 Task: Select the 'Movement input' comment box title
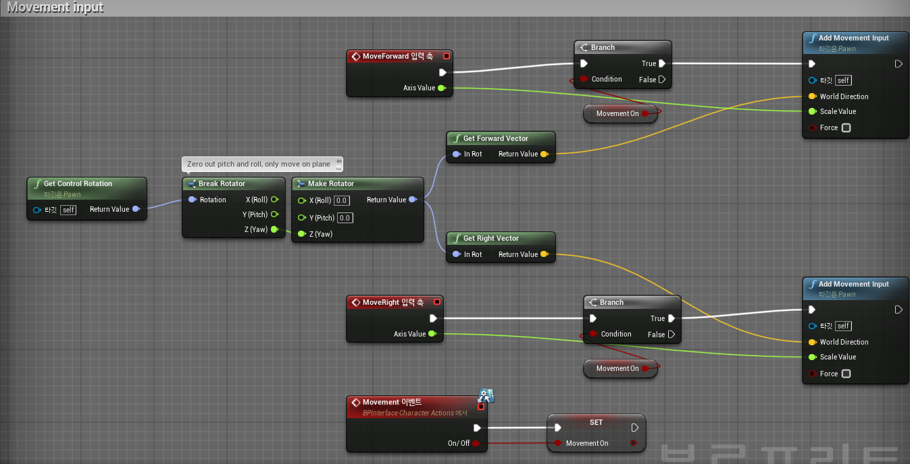click(x=55, y=7)
